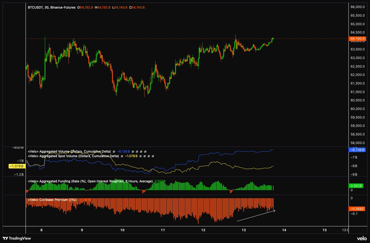Click the -7 B volume axis label
The width and height of the screenshot is (370, 243).
[354, 157]
